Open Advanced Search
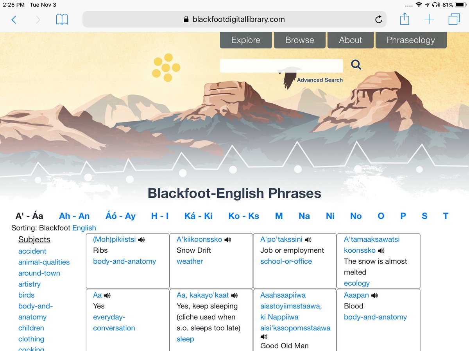 click(x=320, y=80)
